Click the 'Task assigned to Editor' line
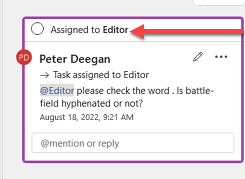This screenshot has height=179, width=245. pyautogui.click(x=101, y=75)
